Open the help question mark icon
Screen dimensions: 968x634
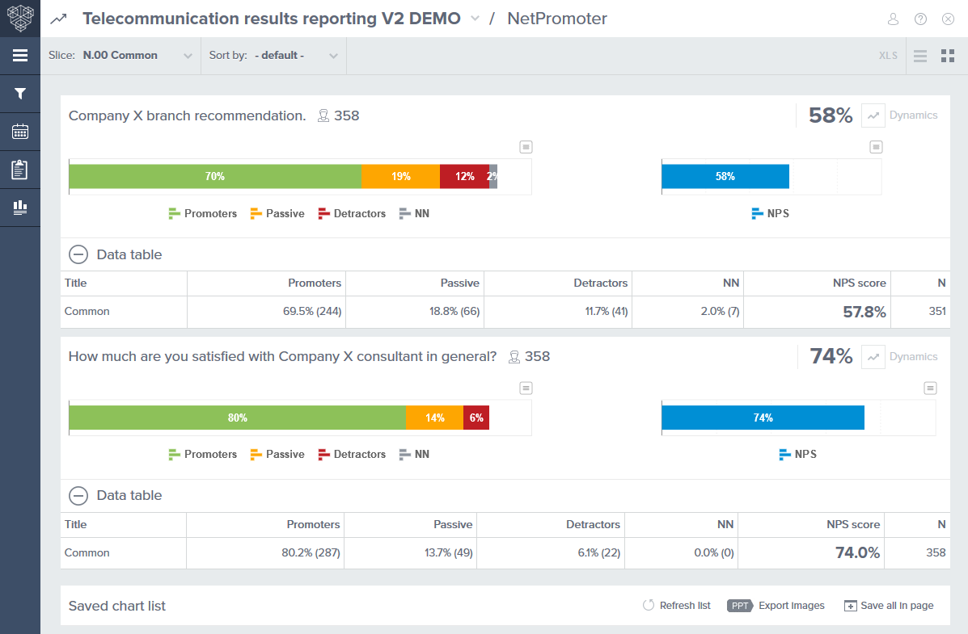coord(920,19)
